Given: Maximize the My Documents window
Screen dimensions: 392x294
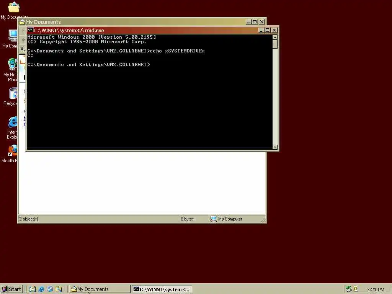Looking at the screenshot, I should click(255, 22).
